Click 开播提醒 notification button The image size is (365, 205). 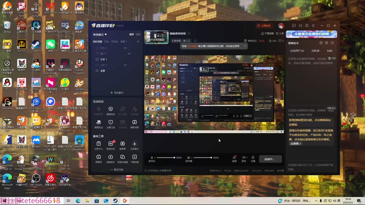[267, 33]
